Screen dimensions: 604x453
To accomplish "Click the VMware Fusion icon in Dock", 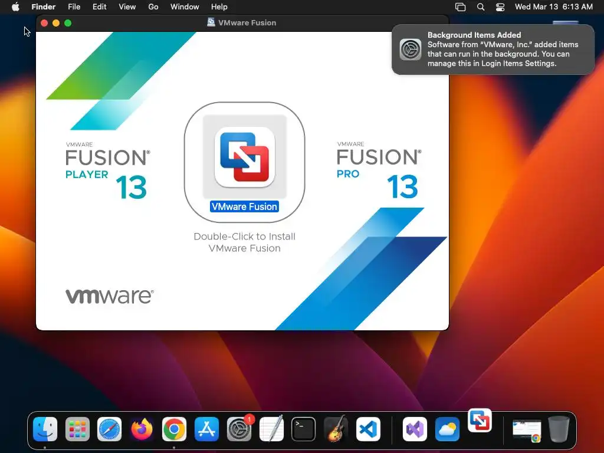I will coord(480,420).
